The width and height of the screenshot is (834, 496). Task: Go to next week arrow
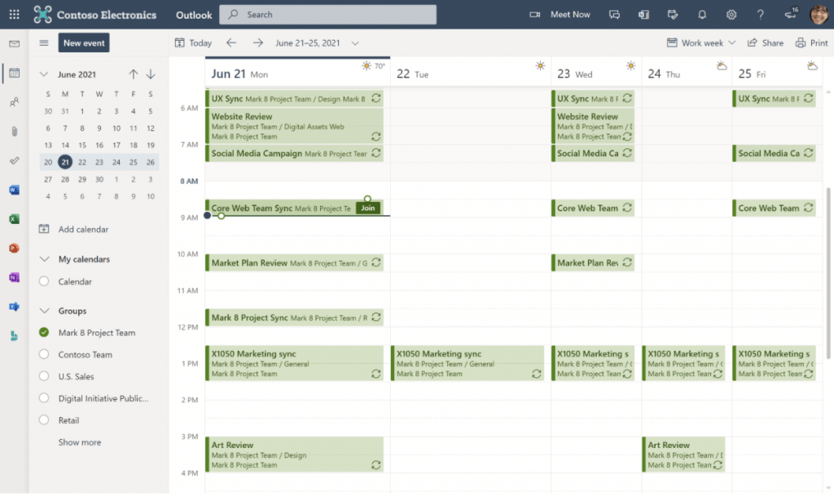point(258,42)
